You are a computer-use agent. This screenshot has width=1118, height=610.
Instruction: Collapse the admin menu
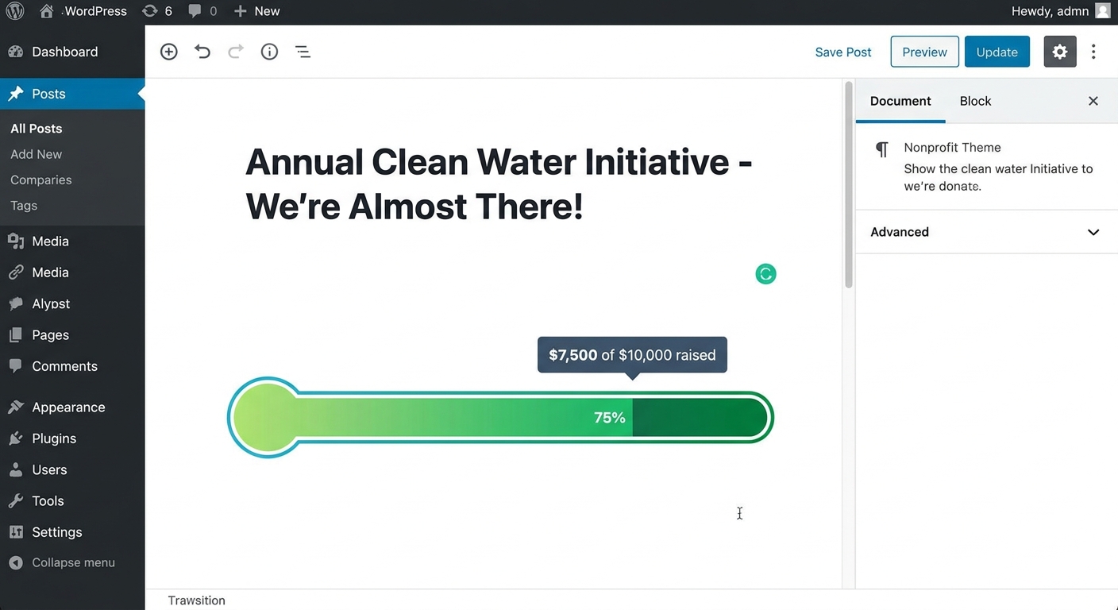[x=62, y=562]
